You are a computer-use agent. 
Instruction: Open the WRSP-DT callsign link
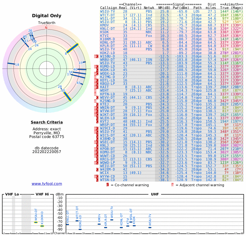coord(107,125)
